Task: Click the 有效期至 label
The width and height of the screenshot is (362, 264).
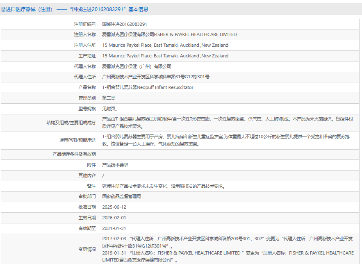Action: point(87,228)
